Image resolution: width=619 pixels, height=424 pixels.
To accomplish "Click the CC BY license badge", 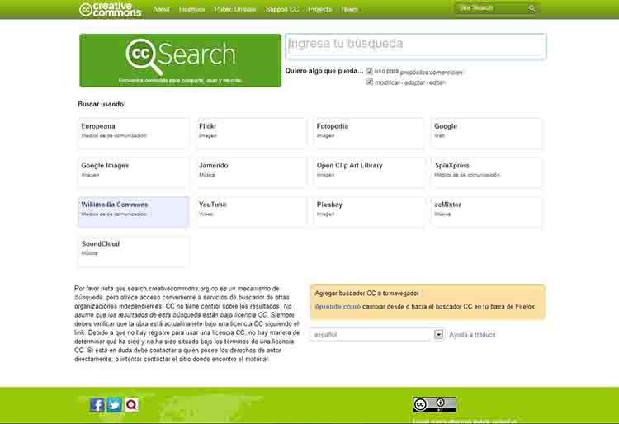I will tap(434, 404).
